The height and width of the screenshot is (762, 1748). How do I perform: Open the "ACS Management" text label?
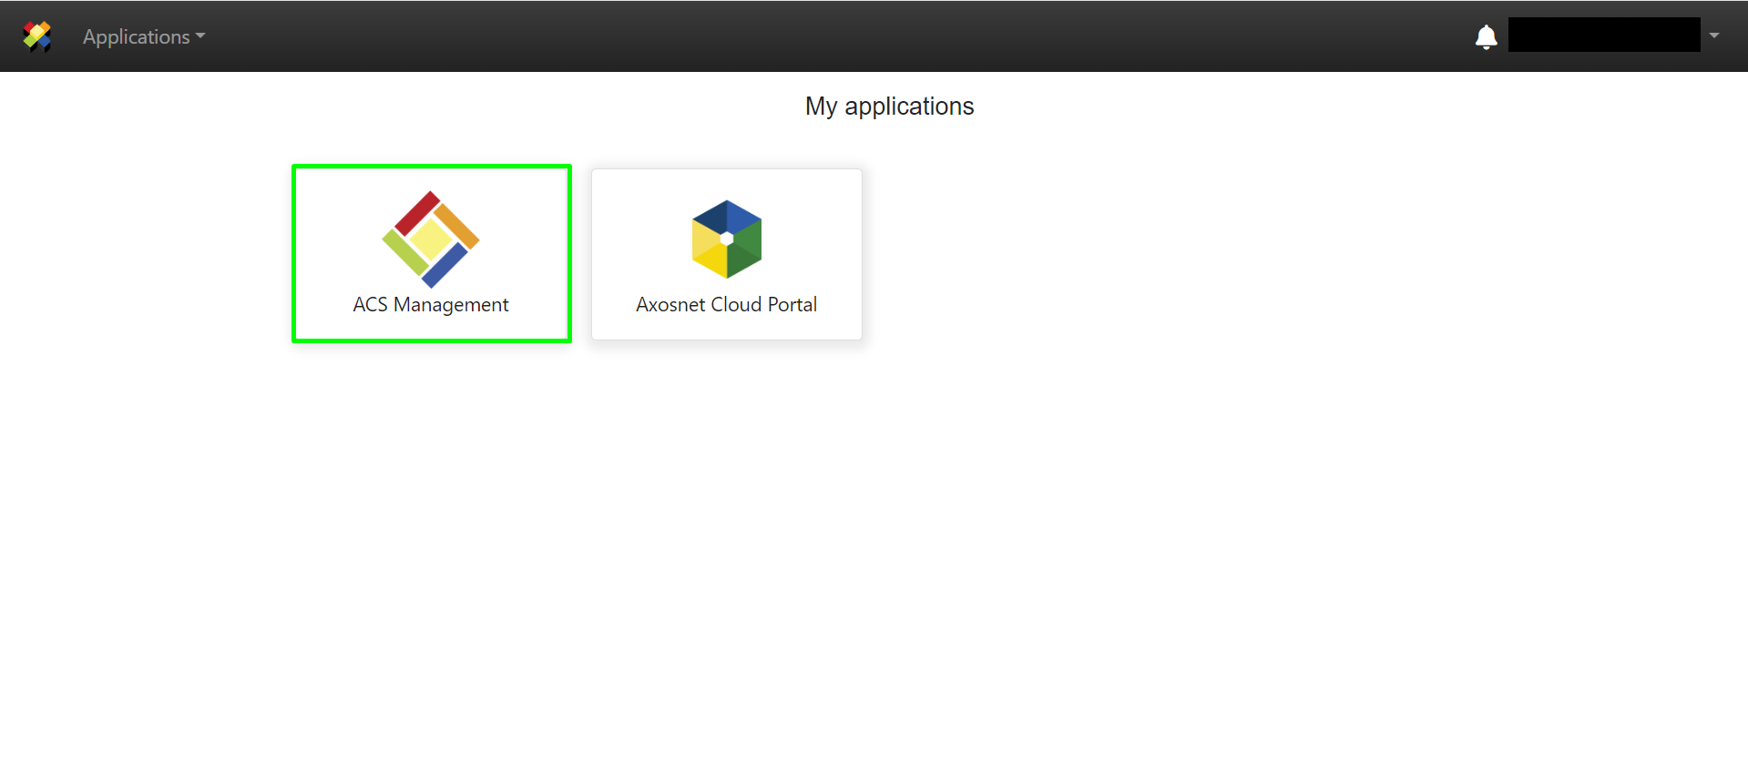[x=431, y=305]
